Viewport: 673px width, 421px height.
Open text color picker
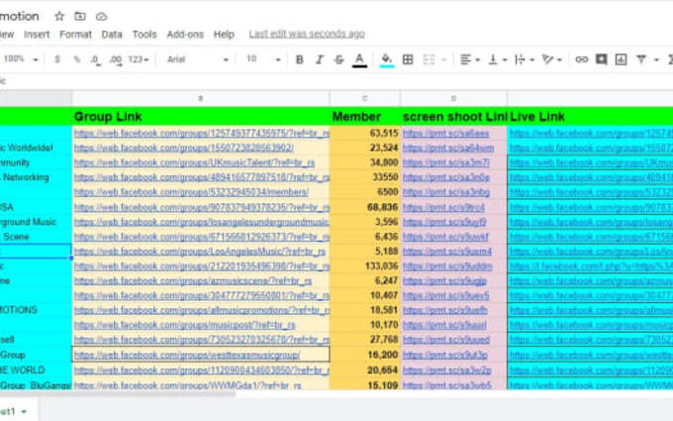(x=359, y=60)
